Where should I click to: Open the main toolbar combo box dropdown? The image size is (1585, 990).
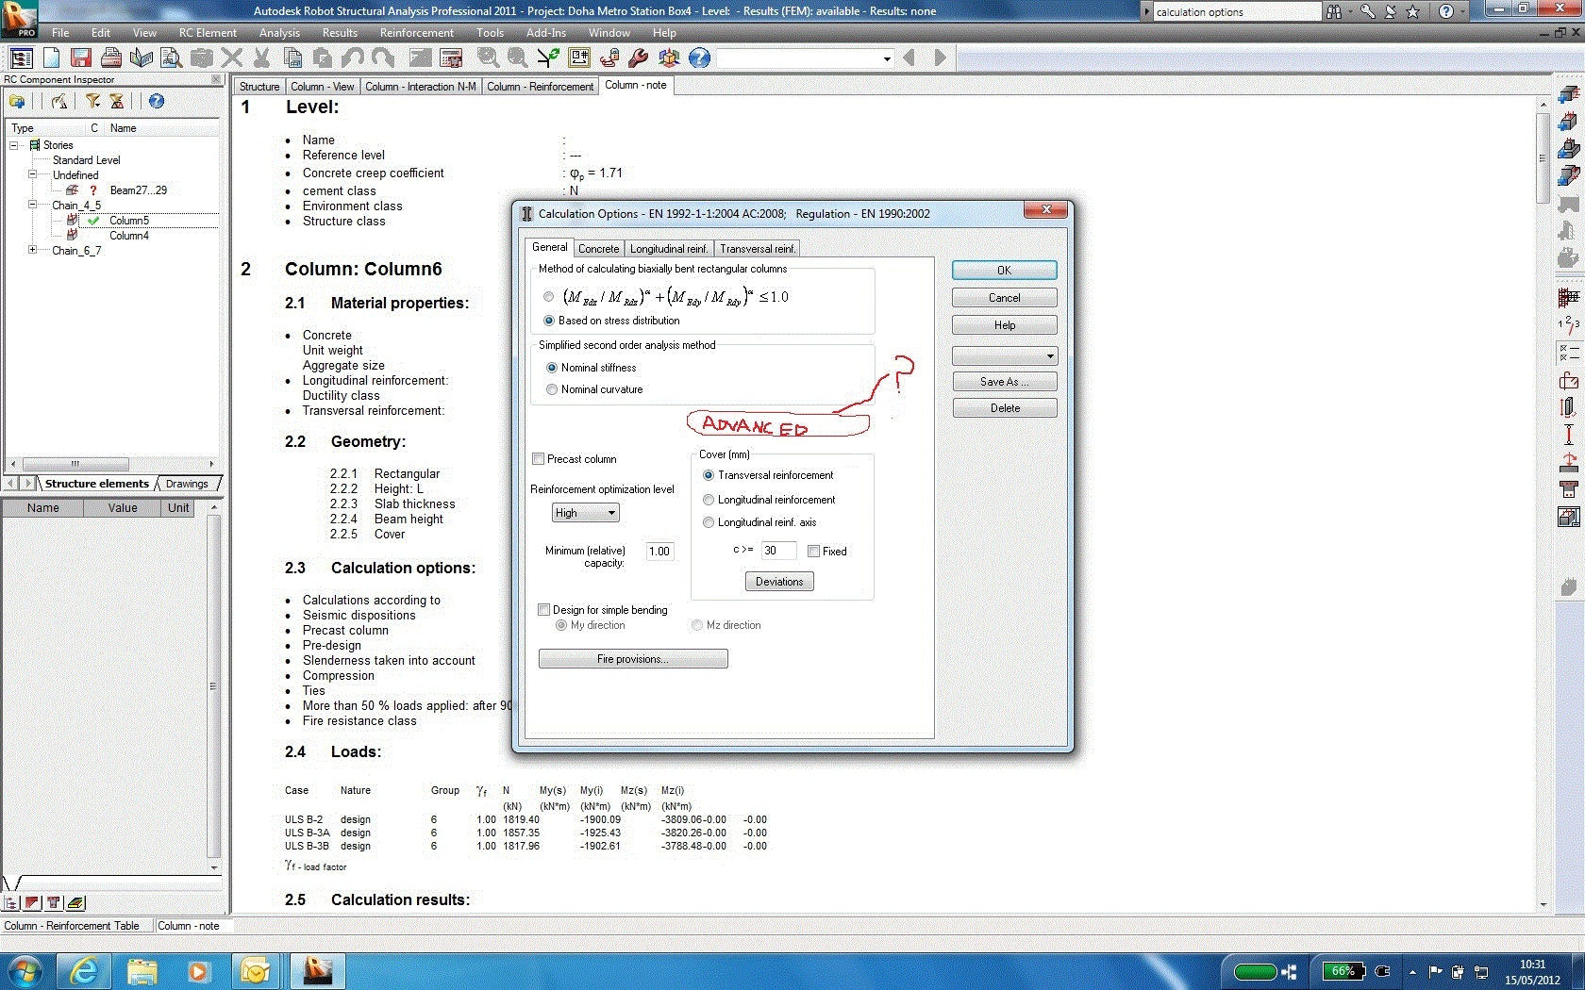887,58
